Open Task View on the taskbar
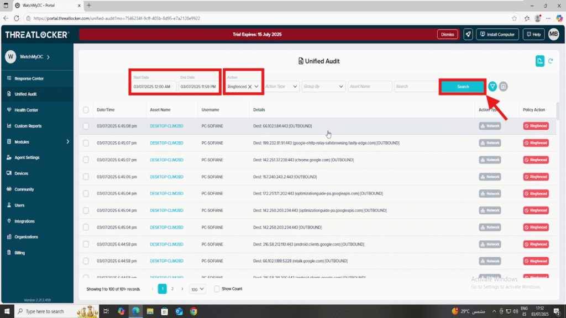The image size is (566, 318). coord(106,311)
